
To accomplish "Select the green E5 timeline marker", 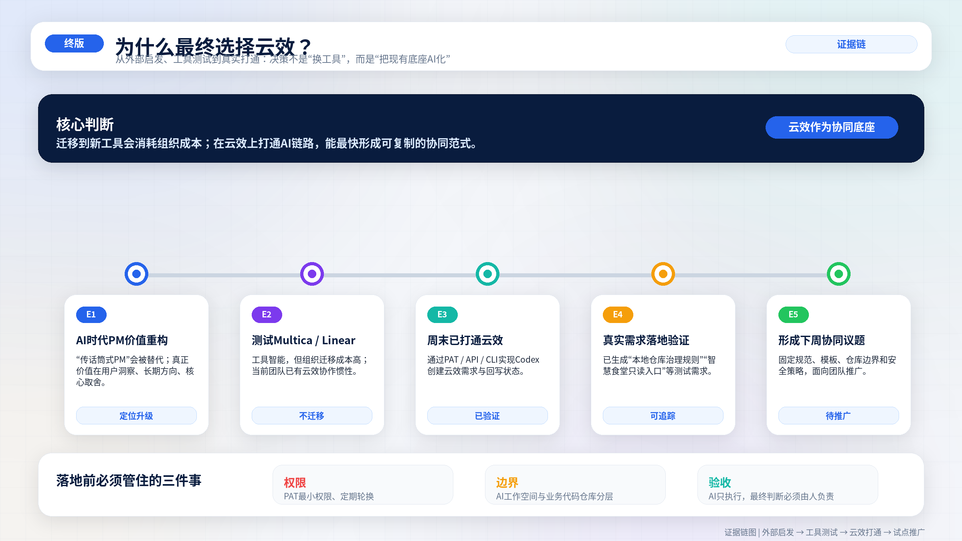I will (x=839, y=274).
